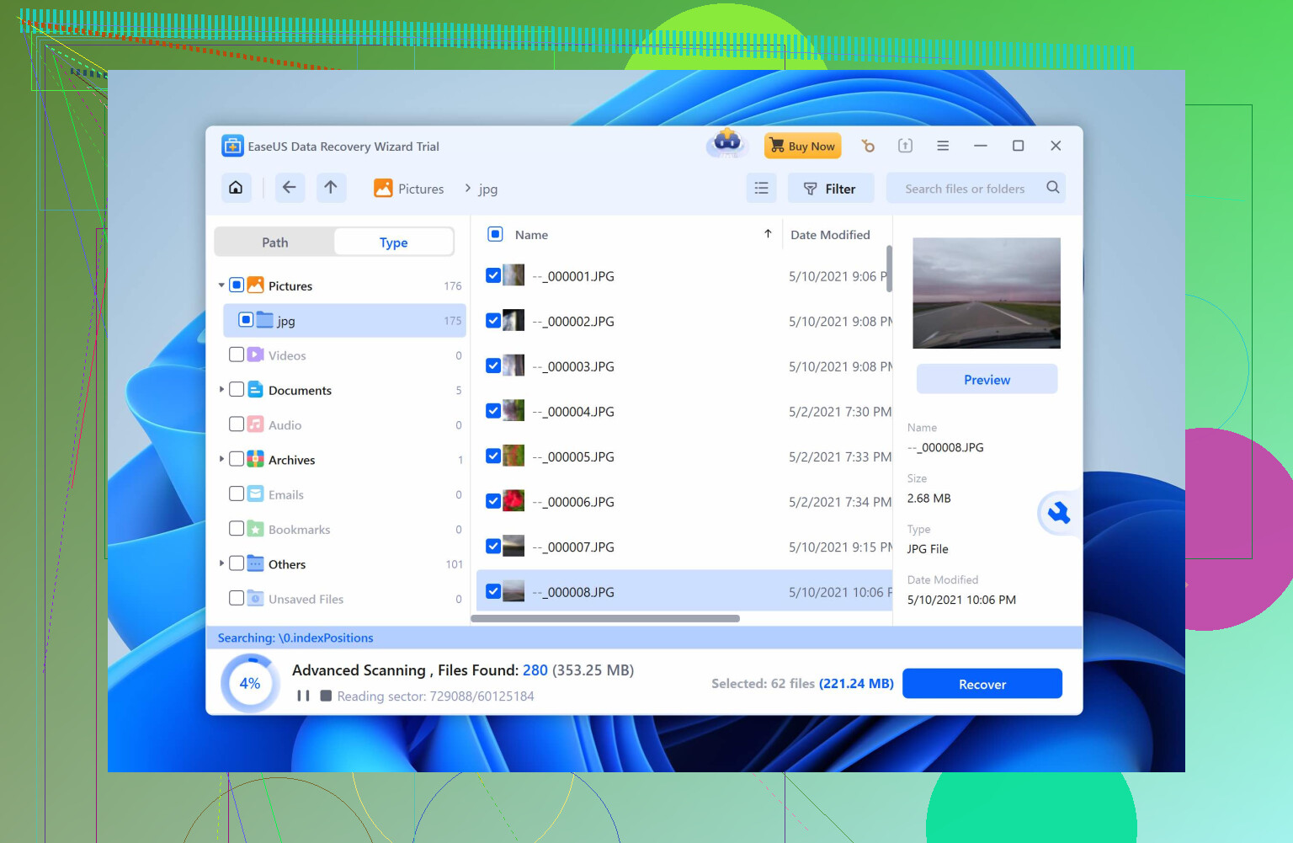Click the search magnifier icon
Image resolution: width=1293 pixels, height=843 pixels.
[1052, 188]
